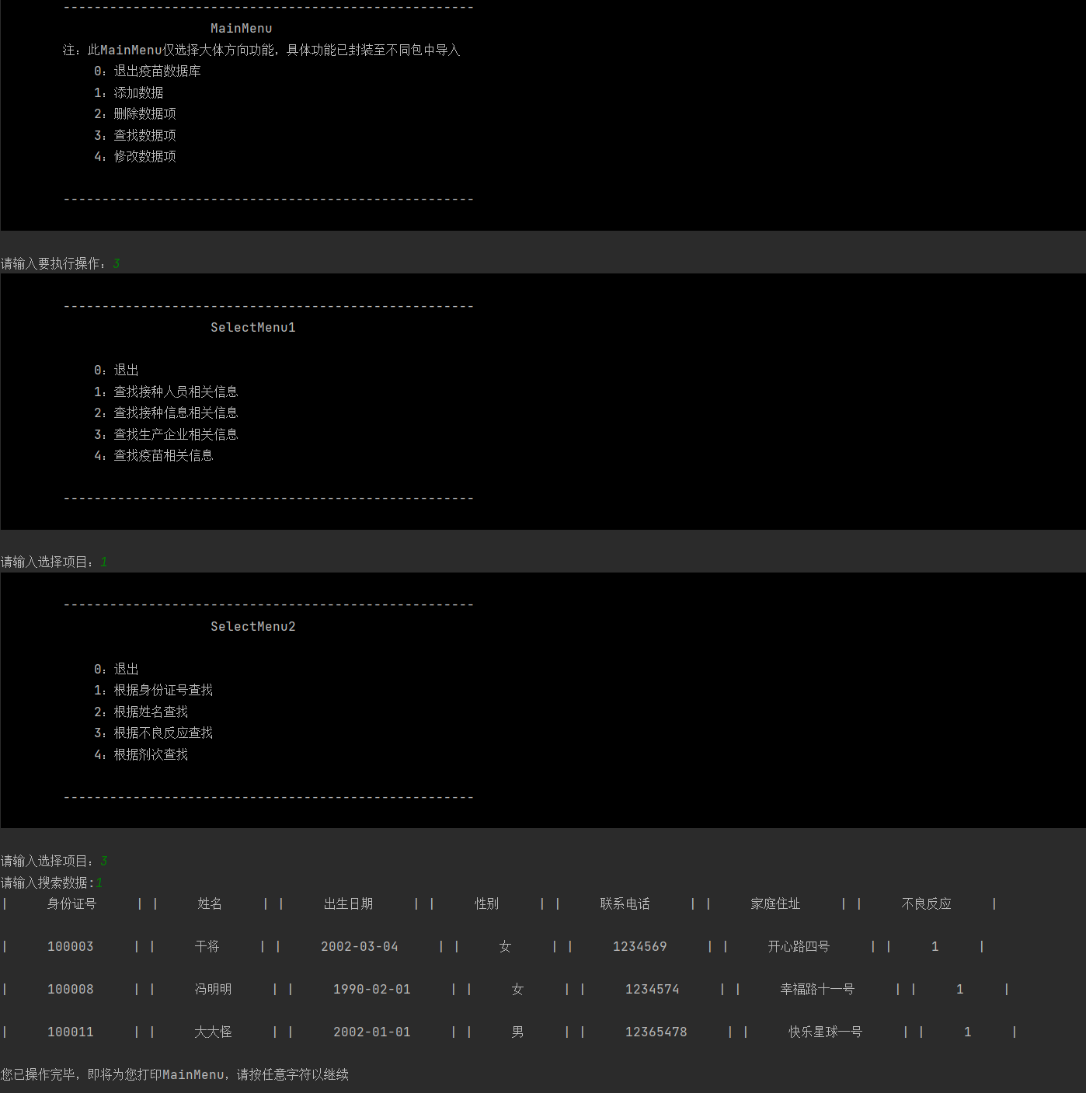Click the '2: 根据姓名查找' line

(141, 712)
